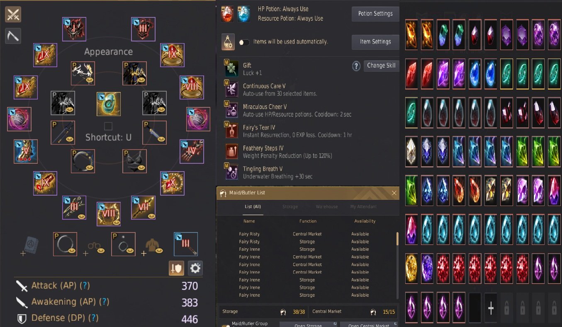Image resolution: width=562 pixels, height=327 pixels.
Task: Open Potion Settings
Action: [375, 14]
